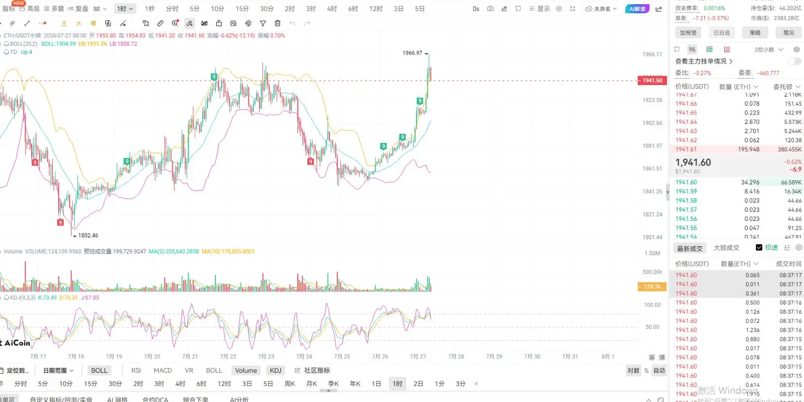The height and width of the screenshot is (402, 804).
Task: Click the 定位到 locate date field
Action: (15, 370)
